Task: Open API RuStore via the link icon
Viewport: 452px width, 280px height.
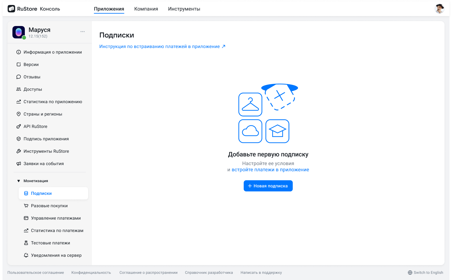Action: [x=19, y=126]
